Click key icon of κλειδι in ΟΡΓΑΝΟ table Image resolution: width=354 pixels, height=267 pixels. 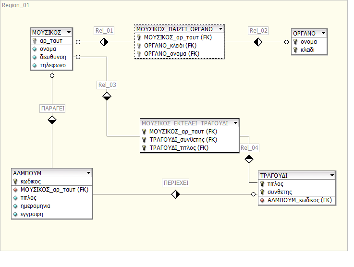[x=295, y=49]
